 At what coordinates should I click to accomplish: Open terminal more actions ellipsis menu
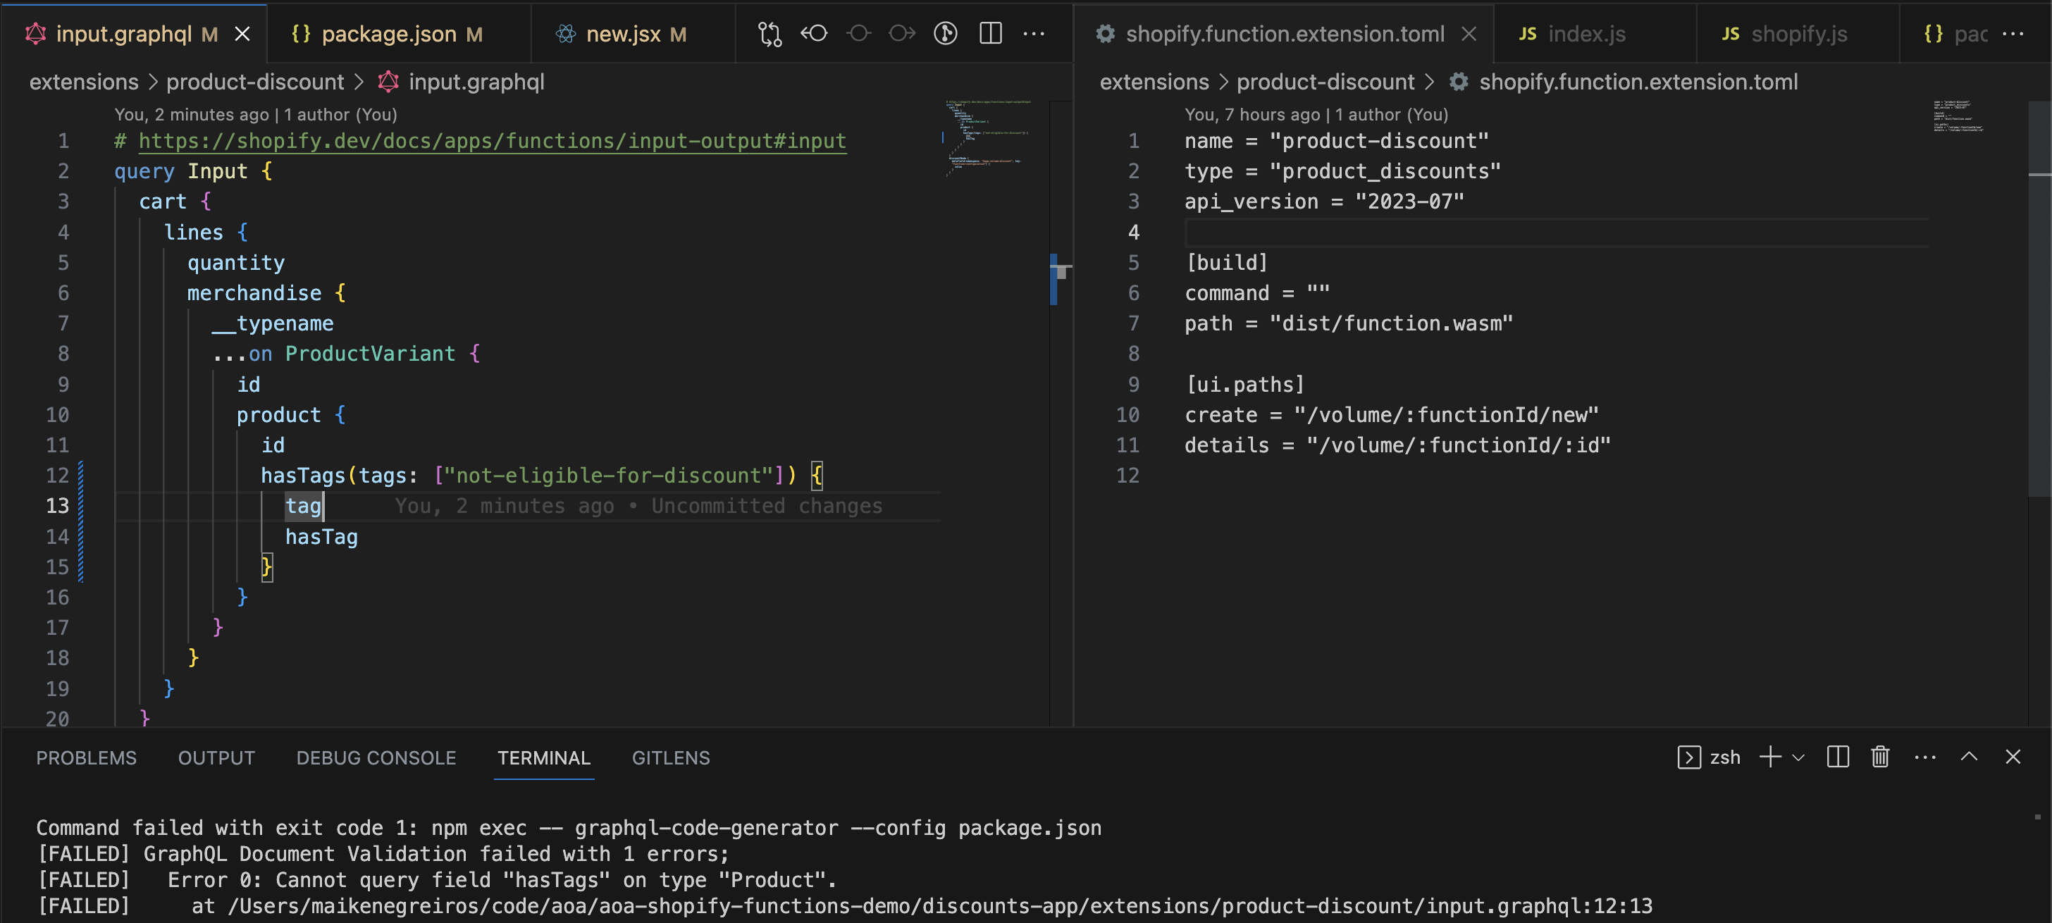pos(1924,757)
